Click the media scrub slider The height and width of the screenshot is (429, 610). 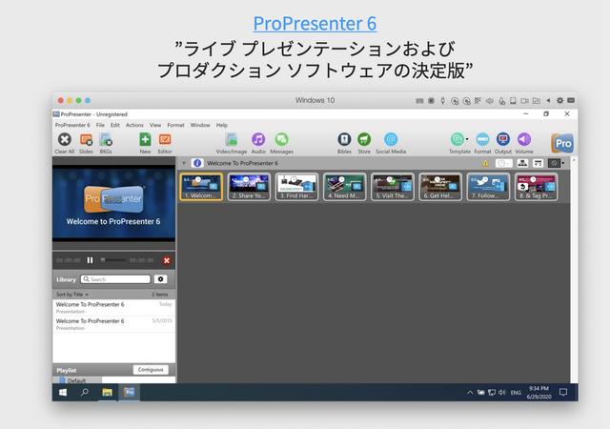pyautogui.click(x=113, y=260)
